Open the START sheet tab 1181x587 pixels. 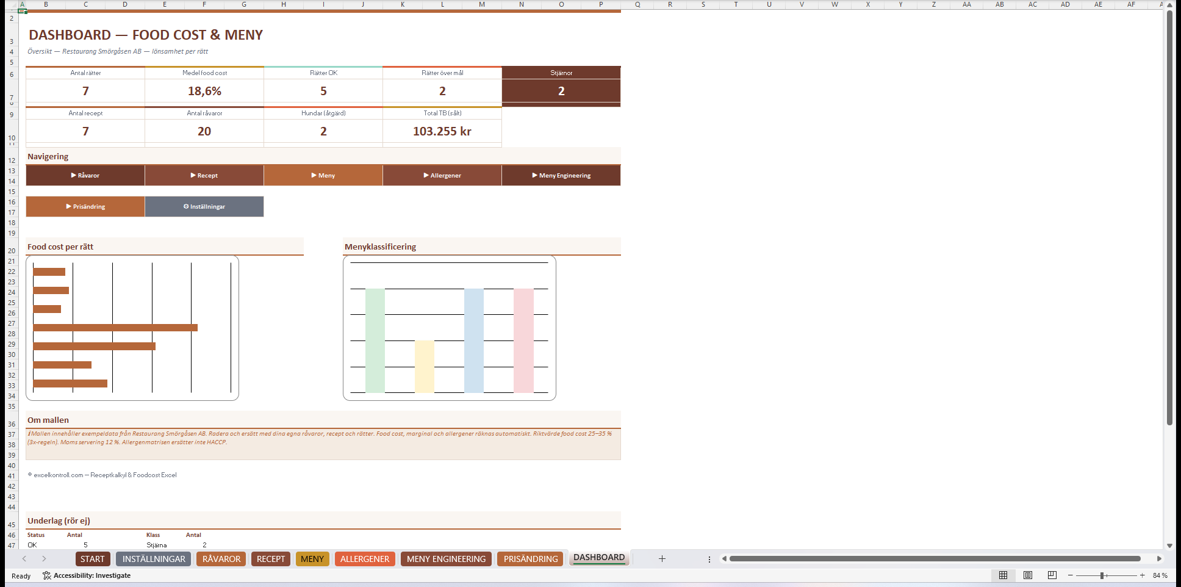pyautogui.click(x=93, y=559)
